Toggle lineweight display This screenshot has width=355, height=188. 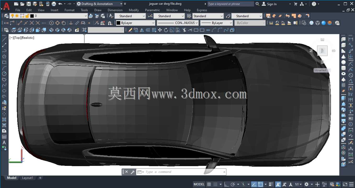click(x=271, y=184)
